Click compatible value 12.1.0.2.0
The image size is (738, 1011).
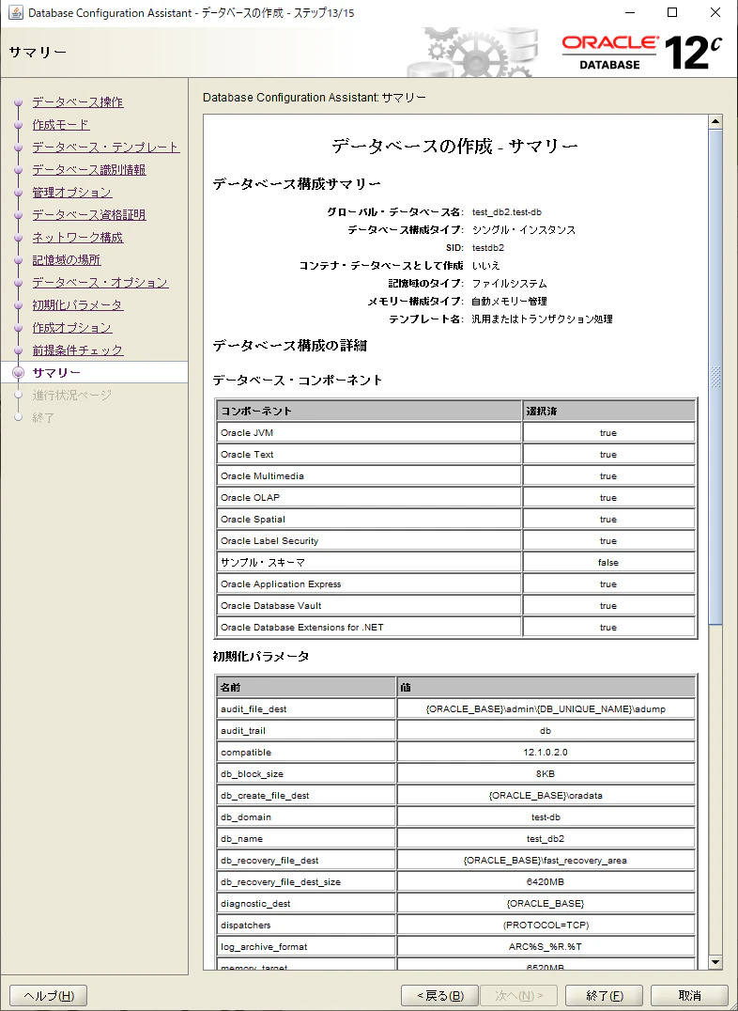click(x=546, y=753)
